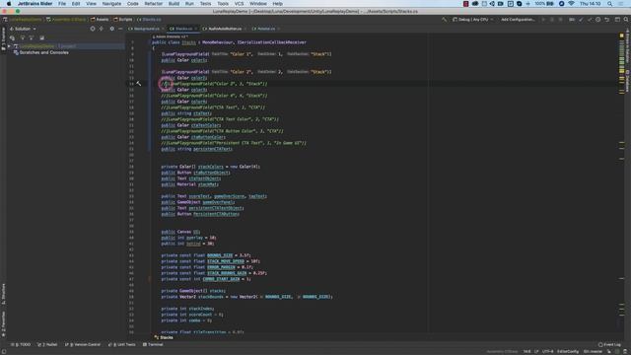This screenshot has width=631, height=355.
Task: Open the Apple menu
Action: 9,4
